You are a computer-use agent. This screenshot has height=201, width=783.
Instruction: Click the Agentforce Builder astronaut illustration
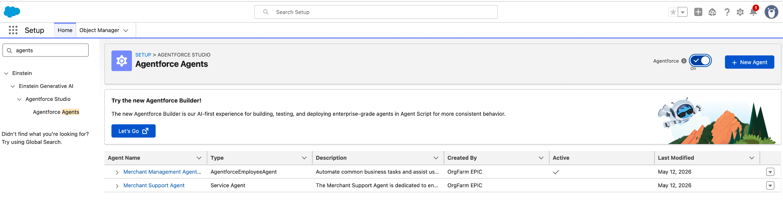coord(680,113)
